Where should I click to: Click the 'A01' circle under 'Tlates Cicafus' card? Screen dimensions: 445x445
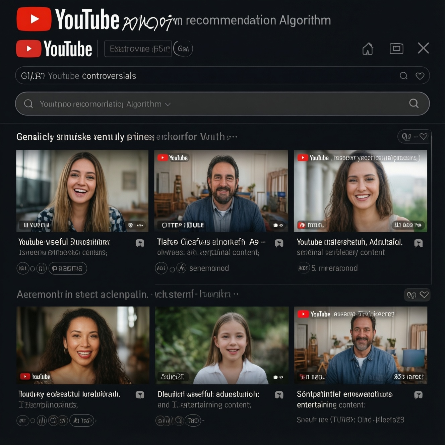(161, 268)
